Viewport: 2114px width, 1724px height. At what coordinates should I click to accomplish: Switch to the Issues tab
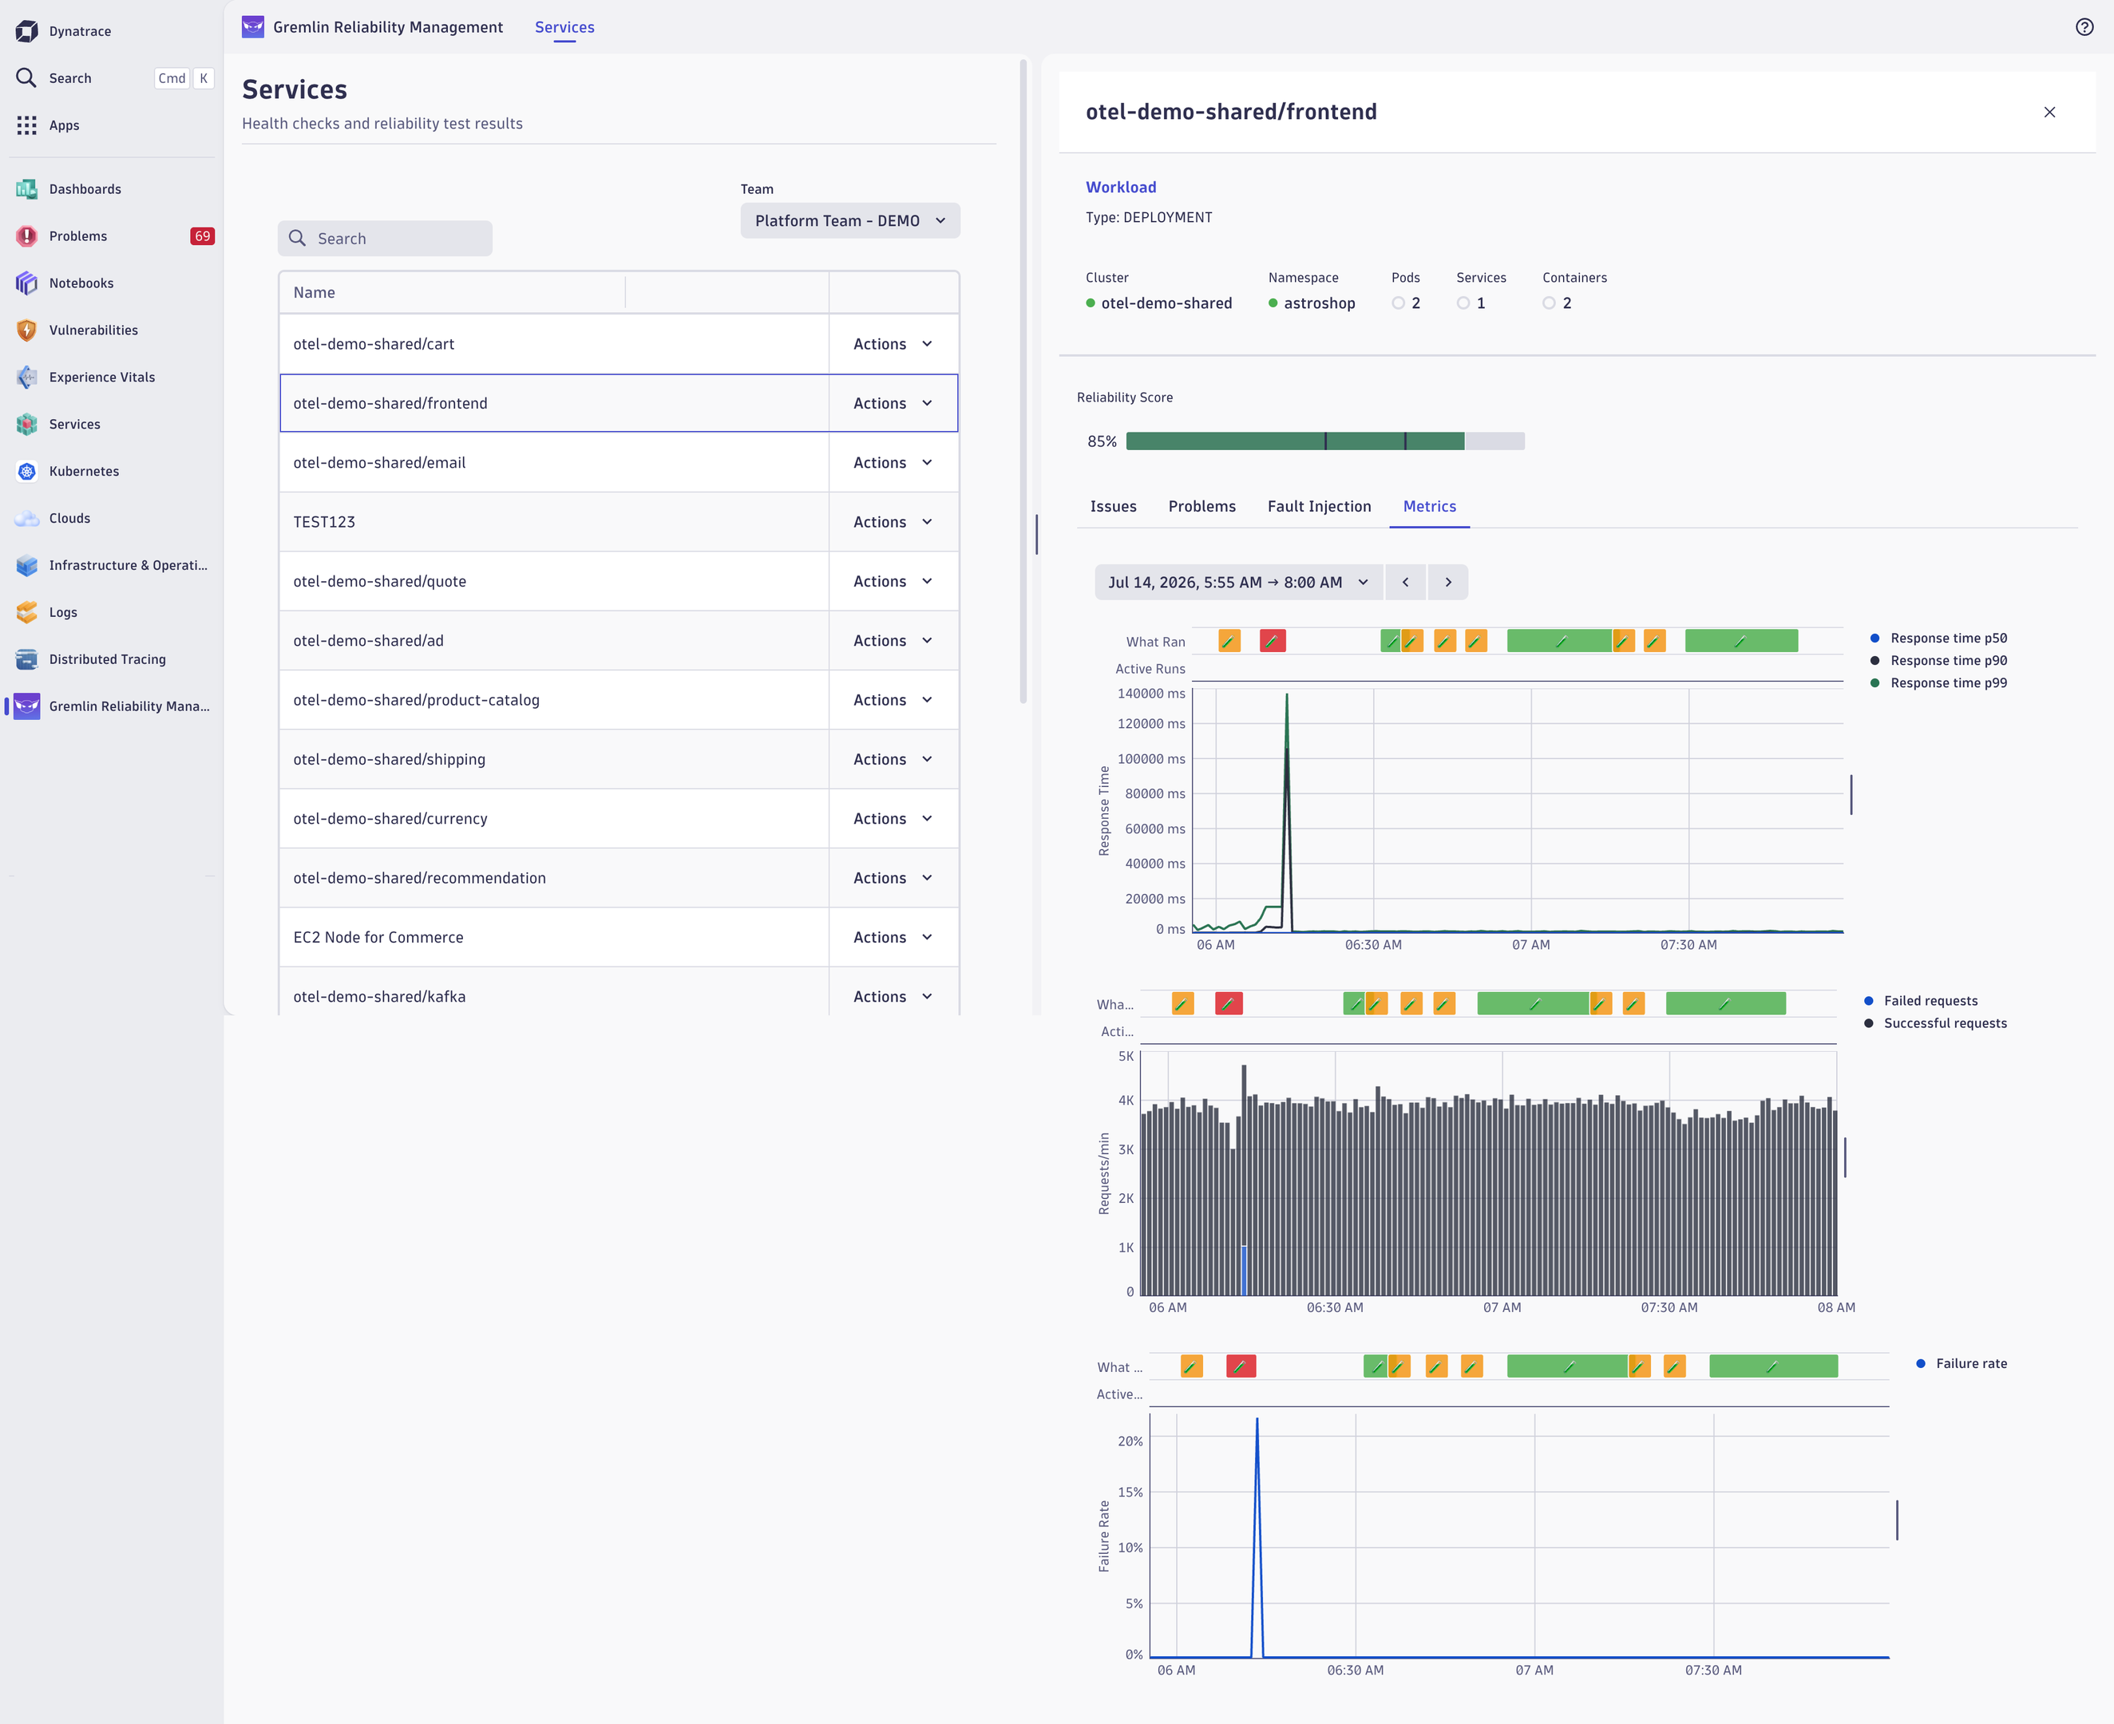coord(1113,507)
